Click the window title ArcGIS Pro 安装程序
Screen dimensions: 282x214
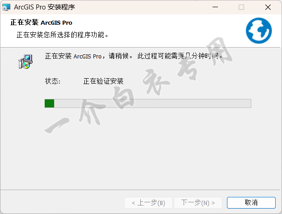point(44,7)
